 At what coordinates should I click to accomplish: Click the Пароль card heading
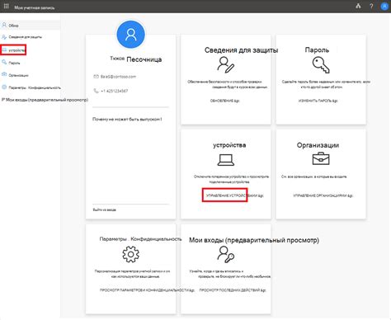pyautogui.click(x=317, y=49)
